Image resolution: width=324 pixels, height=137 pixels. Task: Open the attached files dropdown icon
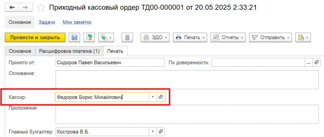pos(303,37)
